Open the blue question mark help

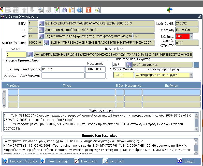pos(79,10)
